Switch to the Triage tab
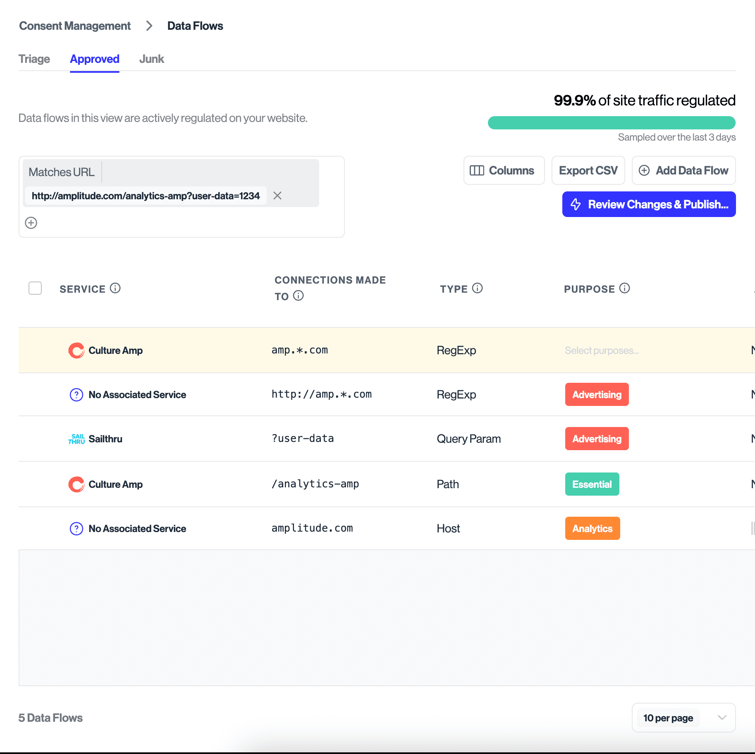 [x=34, y=59]
